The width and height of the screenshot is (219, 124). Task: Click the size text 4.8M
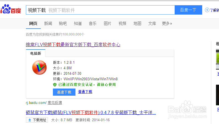click(67, 68)
